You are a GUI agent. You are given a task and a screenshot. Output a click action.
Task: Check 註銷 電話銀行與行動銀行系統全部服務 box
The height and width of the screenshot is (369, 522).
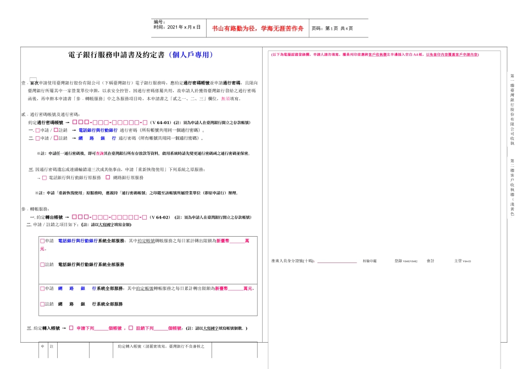point(42,265)
